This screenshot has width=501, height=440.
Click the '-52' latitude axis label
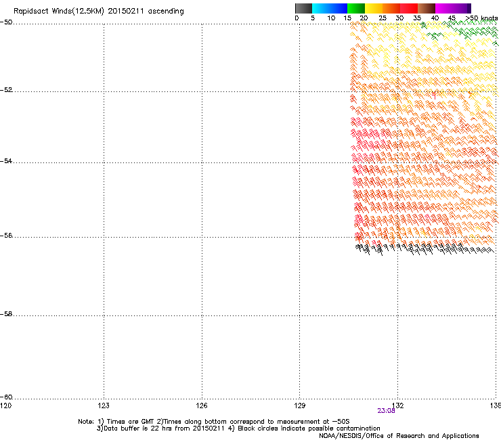tap(6, 90)
